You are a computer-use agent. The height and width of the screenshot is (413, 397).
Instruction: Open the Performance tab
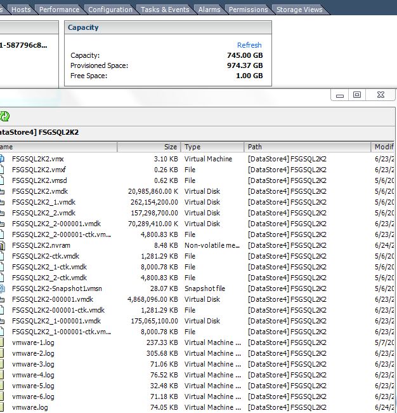59,10
